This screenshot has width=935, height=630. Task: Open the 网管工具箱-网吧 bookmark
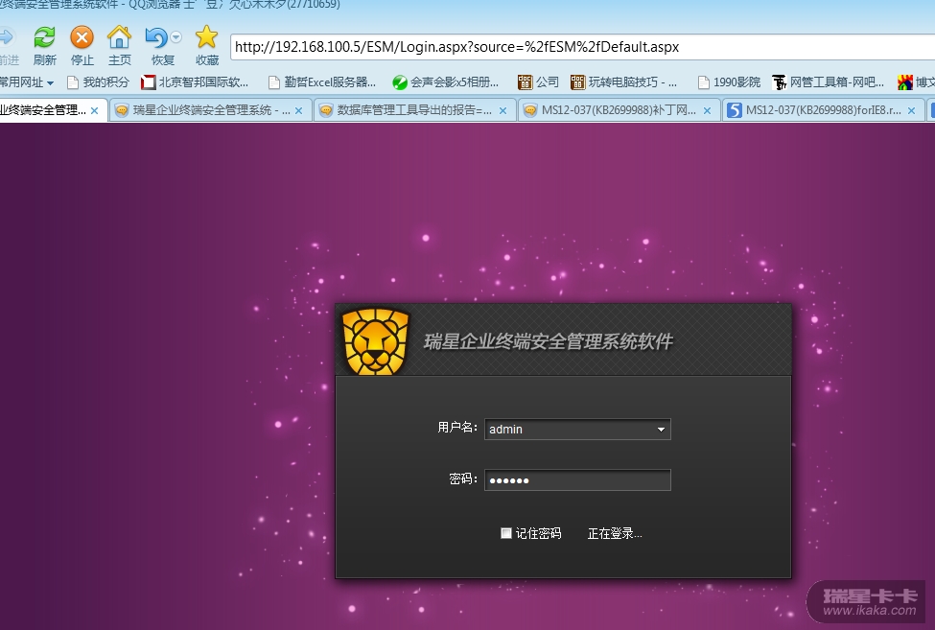coord(828,82)
